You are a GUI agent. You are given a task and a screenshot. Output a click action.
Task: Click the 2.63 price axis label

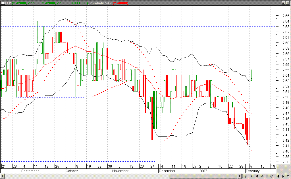coord(286,27)
